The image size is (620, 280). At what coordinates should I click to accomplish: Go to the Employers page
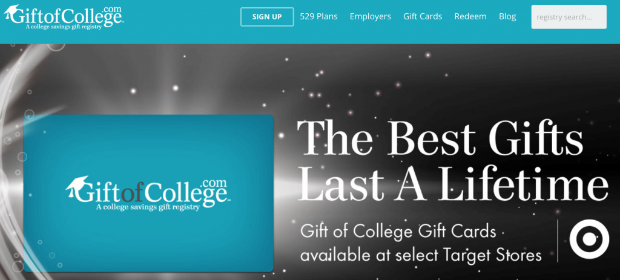point(370,16)
